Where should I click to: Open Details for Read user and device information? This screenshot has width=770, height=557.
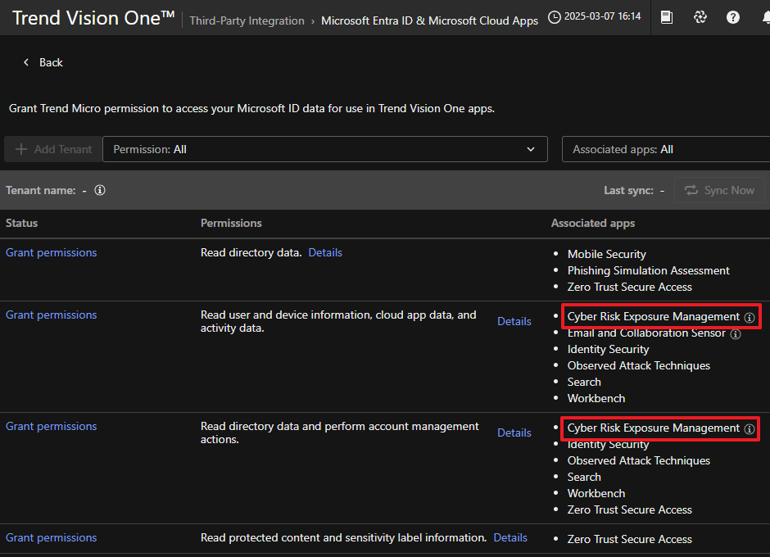514,321
